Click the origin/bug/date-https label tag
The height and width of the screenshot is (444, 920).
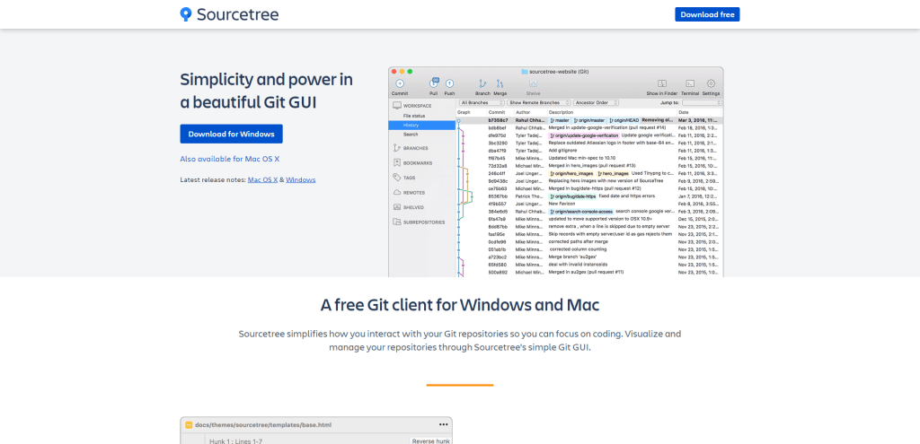point(572,196)
